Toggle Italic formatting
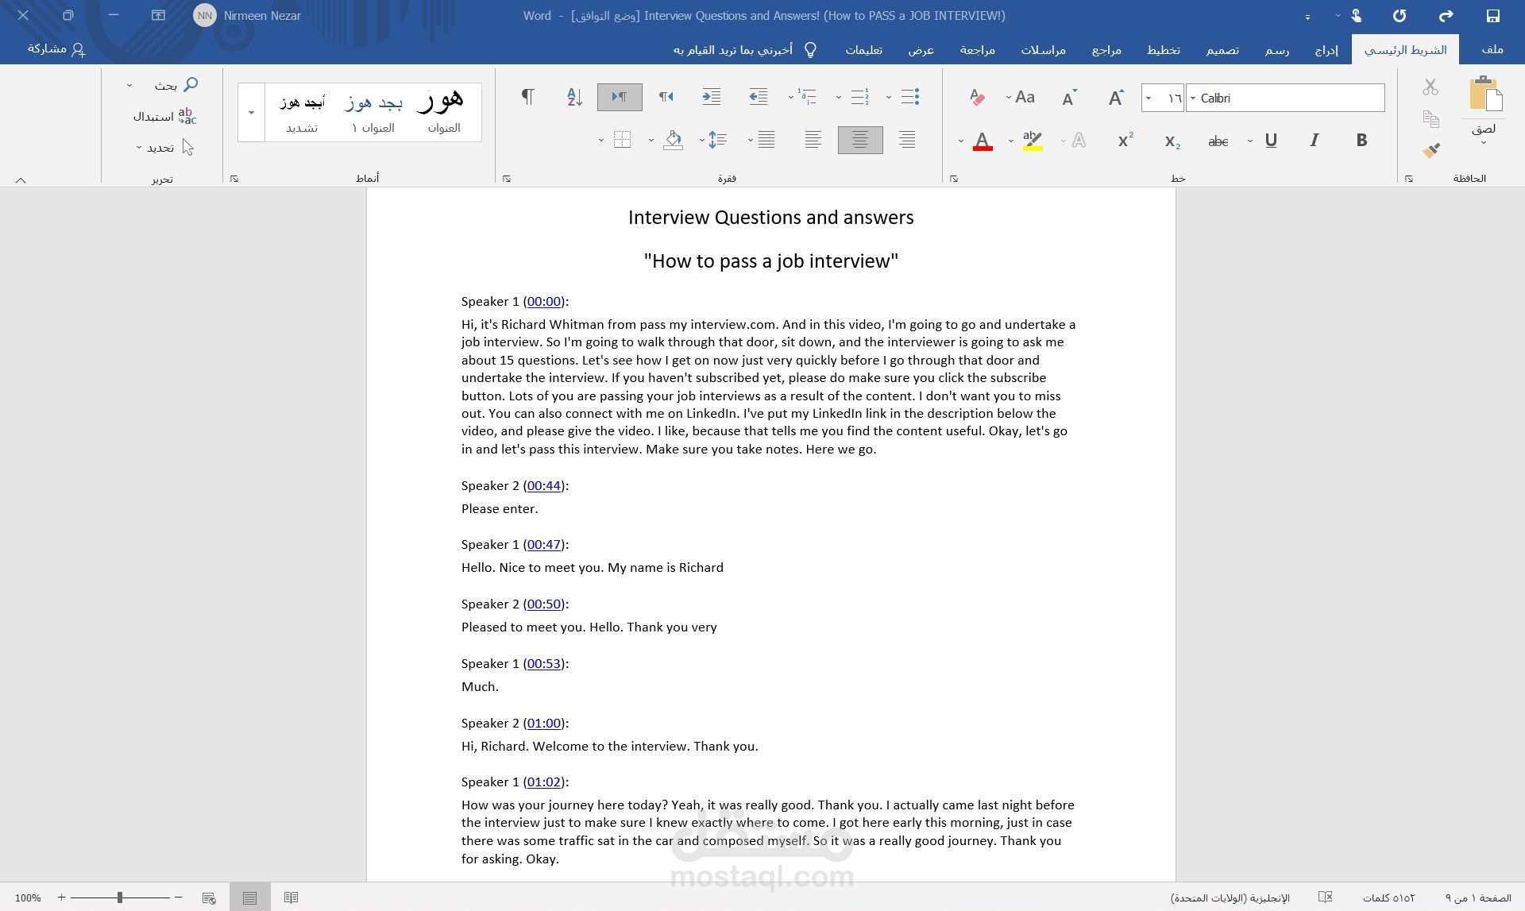This screenshot has height=911, width=1525. tap(1315, 141)
